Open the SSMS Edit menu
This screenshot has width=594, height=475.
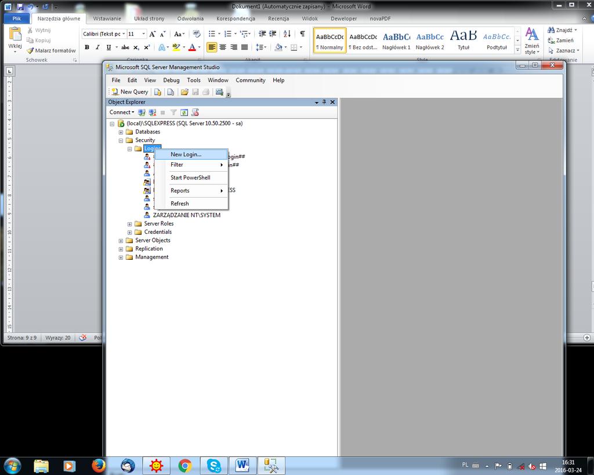tap(132, 80)
